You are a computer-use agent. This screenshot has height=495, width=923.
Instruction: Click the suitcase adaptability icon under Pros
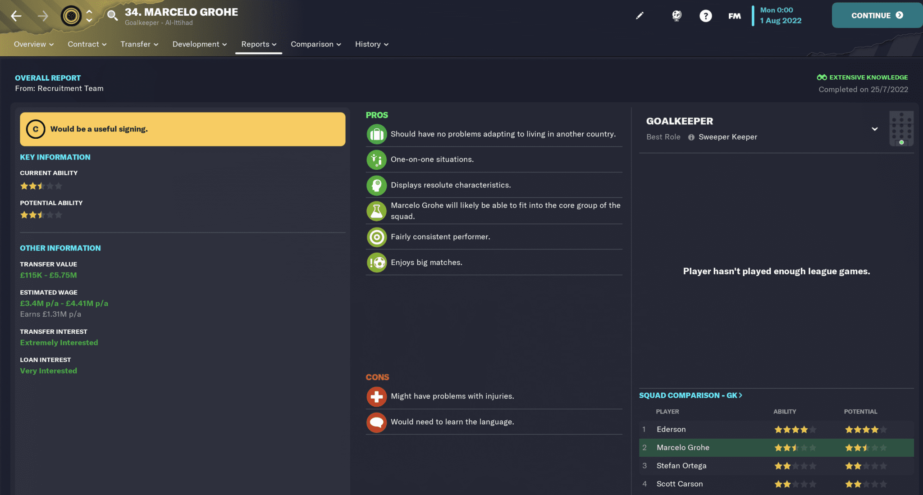point(376,134)
